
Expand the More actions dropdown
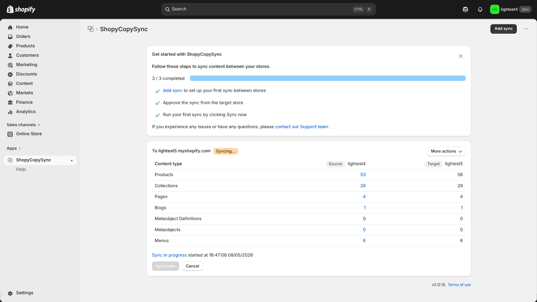pos(446,151)
